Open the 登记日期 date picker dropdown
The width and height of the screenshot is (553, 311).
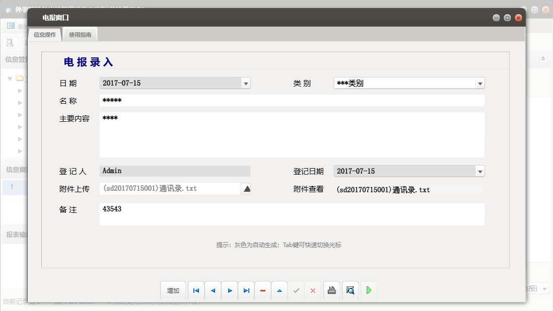(x=479, y=171)
